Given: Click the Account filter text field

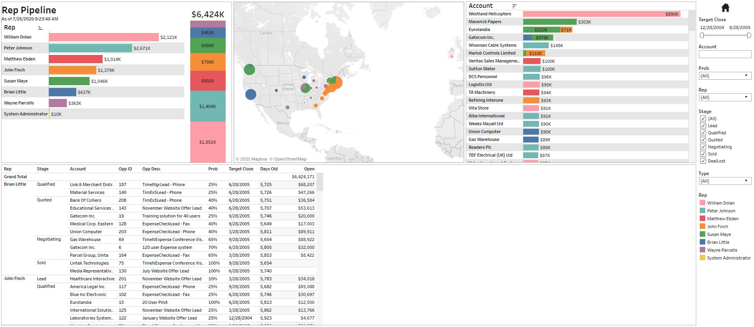Looking at the screenshot, I should [725, 54].
